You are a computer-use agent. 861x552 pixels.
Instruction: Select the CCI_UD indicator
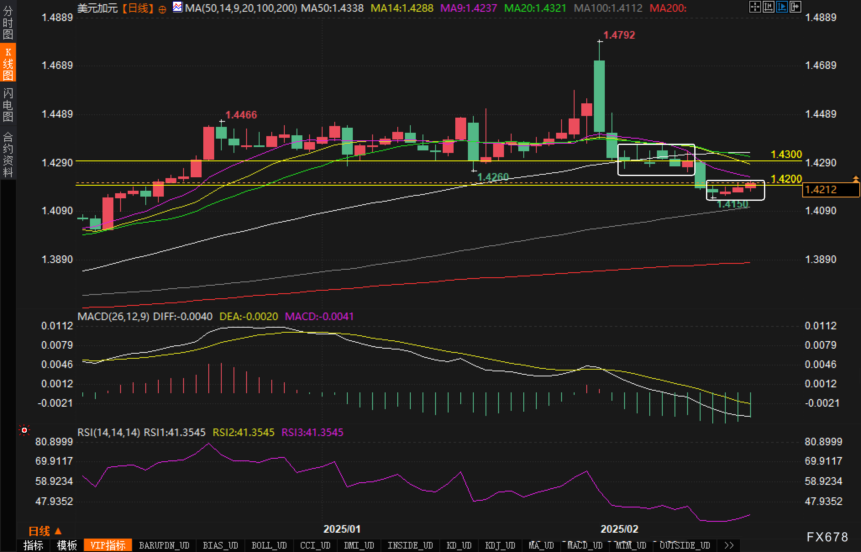(x=315, y=545)
